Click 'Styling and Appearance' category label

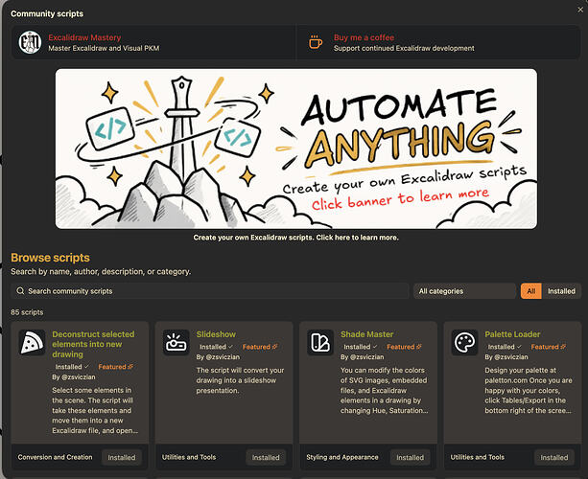[342, 457]
